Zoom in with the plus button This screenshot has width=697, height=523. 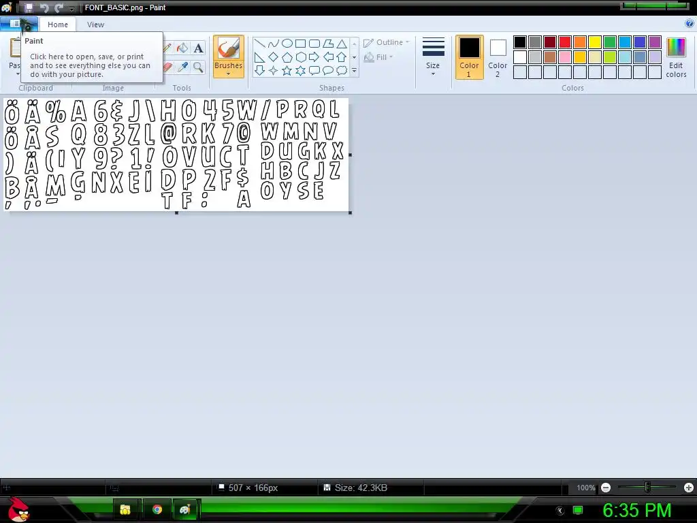[689, 488]
